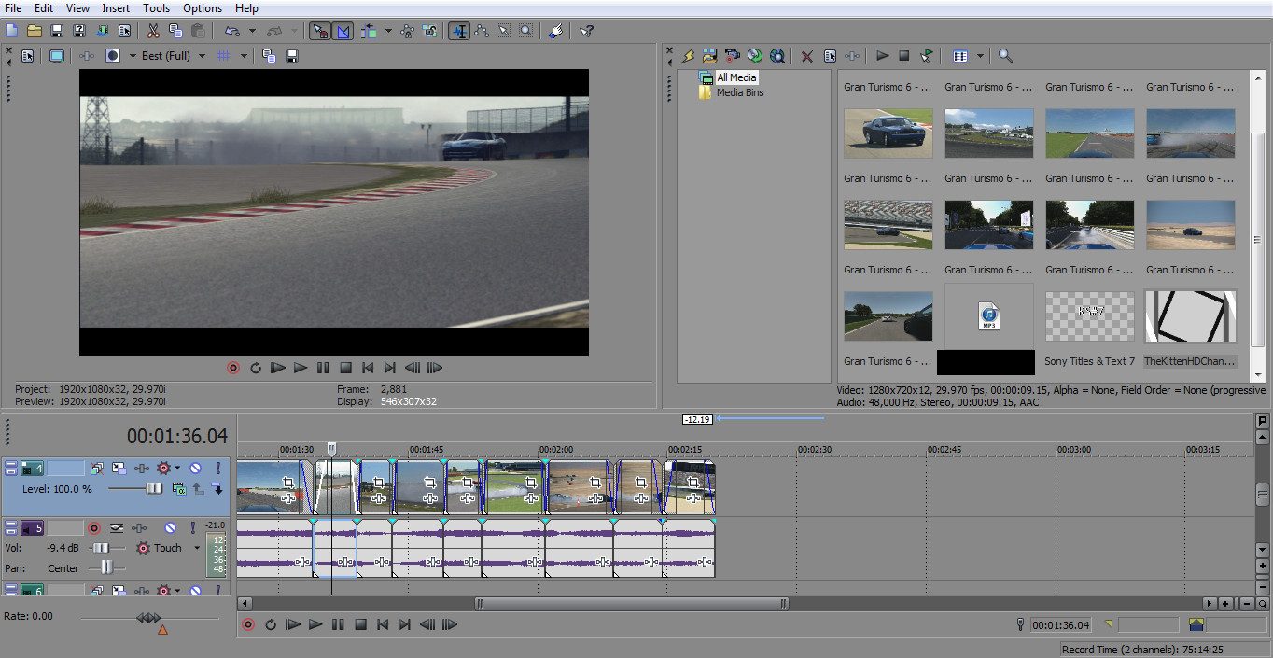The image size is (1273, 658).
Task: Select Media Bins folder in media tree
Action: (x=740, y=92)
